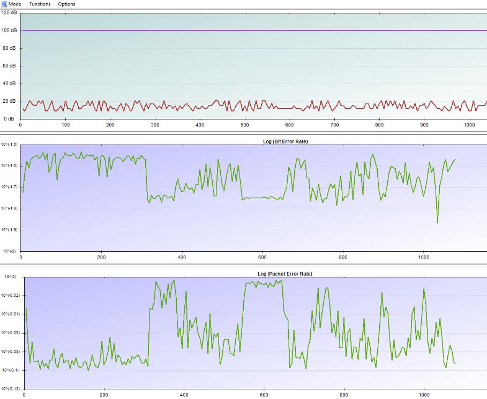Click the 10^(-0,12) packet error axis label

10,389
